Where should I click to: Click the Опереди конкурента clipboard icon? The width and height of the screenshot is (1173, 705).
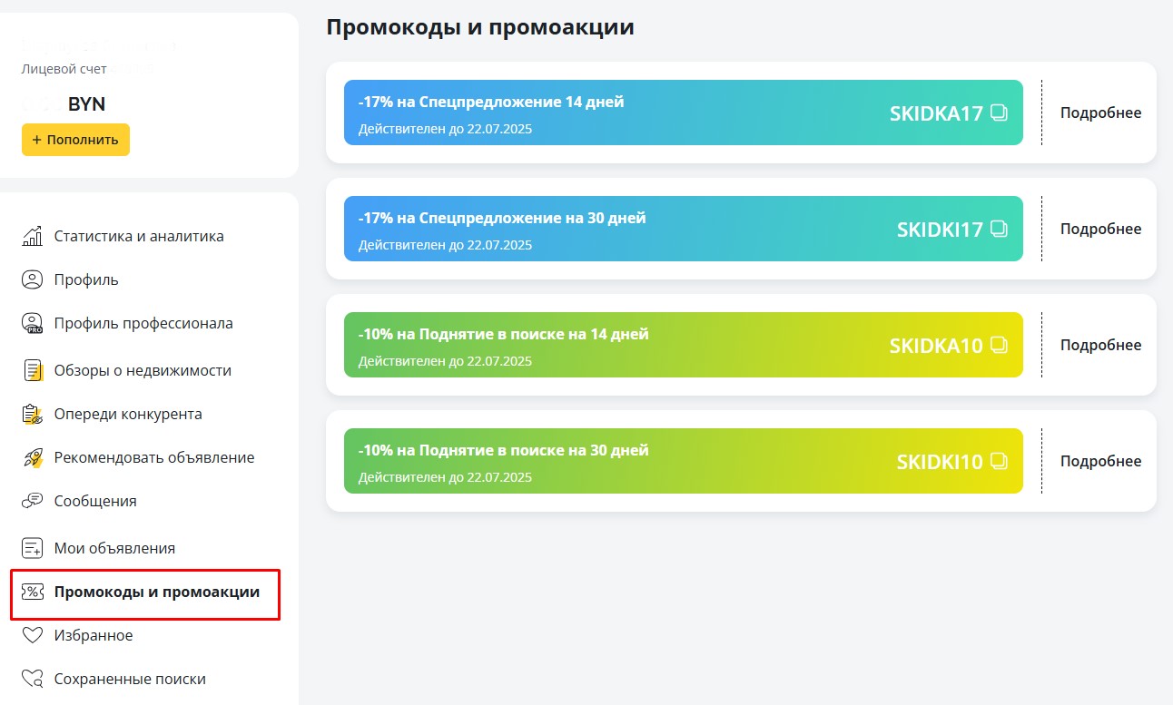[x=33, y=414]
